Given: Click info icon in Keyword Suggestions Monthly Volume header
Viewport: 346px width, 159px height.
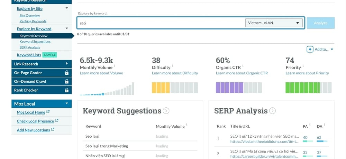Looking at the screenshot, I should click(x=187, y=125).
